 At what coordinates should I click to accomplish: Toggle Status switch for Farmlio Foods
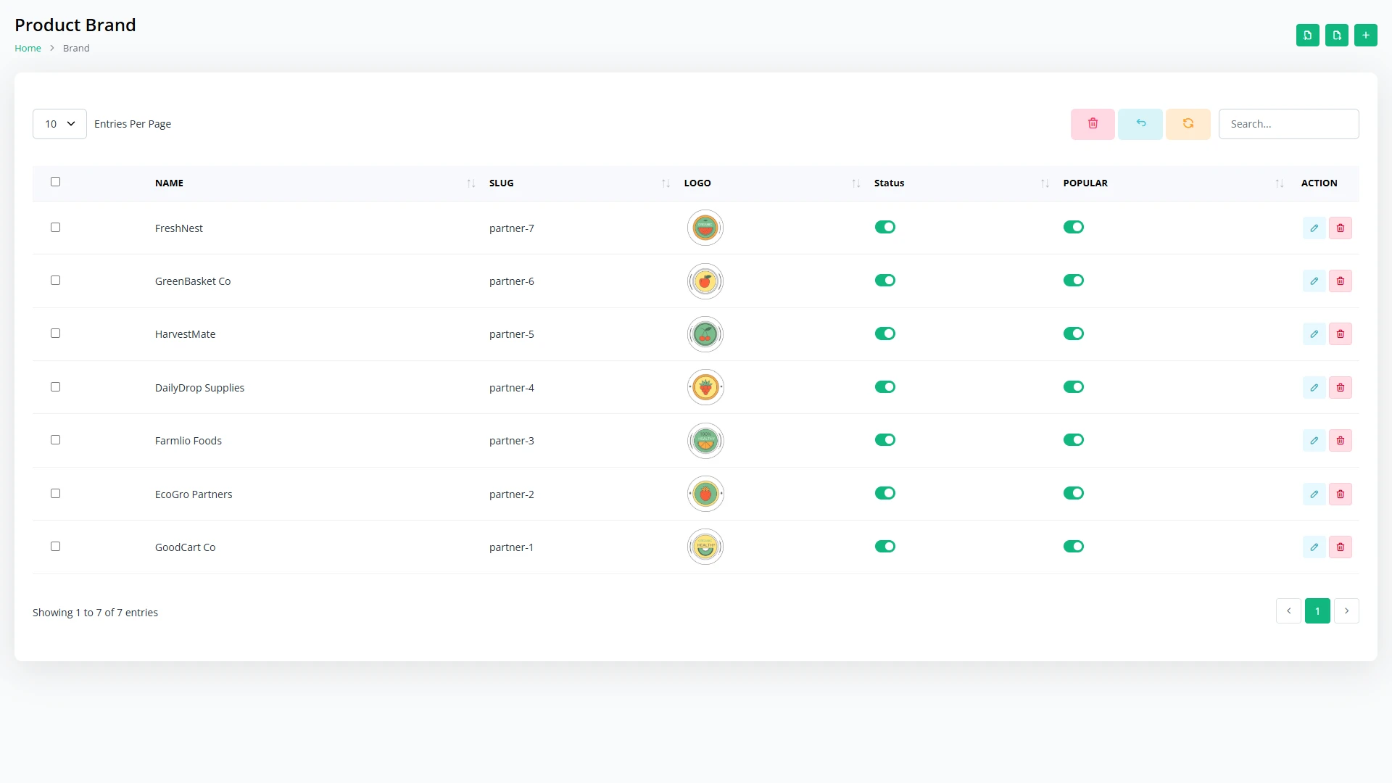pos(885,440)
